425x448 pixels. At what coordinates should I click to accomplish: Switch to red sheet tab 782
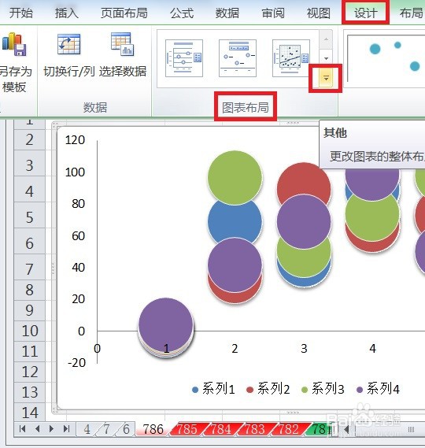(x=289, y=429)
